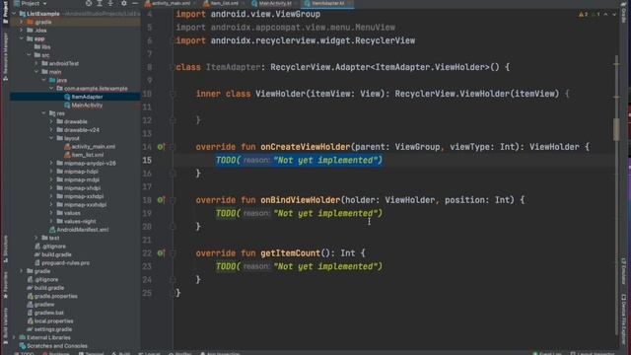Hide the Project panel with minus icon
The height and width of the screenshot is (355, 631).
(135, 3)
